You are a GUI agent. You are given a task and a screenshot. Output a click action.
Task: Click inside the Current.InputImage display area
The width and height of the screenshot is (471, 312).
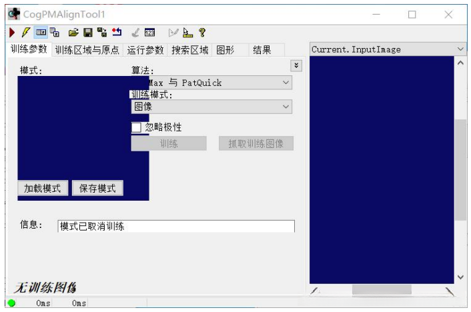(382, 169)
